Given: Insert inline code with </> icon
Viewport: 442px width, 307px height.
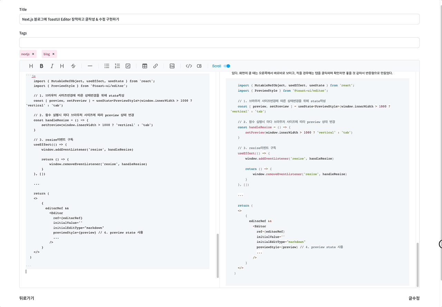Looking at the screenshot, I should click(x=189, y=66).
